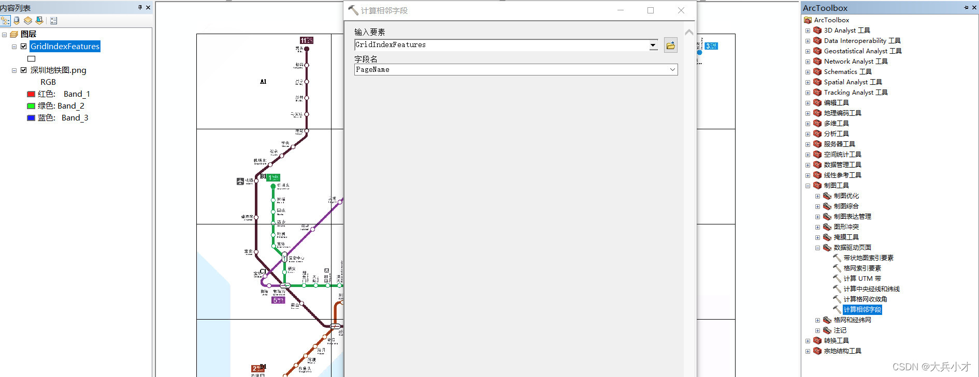The width and height of the screenshot is (979, 377).
Task: Expand the 转换工具 toolbox
Action: click(808, 341)
